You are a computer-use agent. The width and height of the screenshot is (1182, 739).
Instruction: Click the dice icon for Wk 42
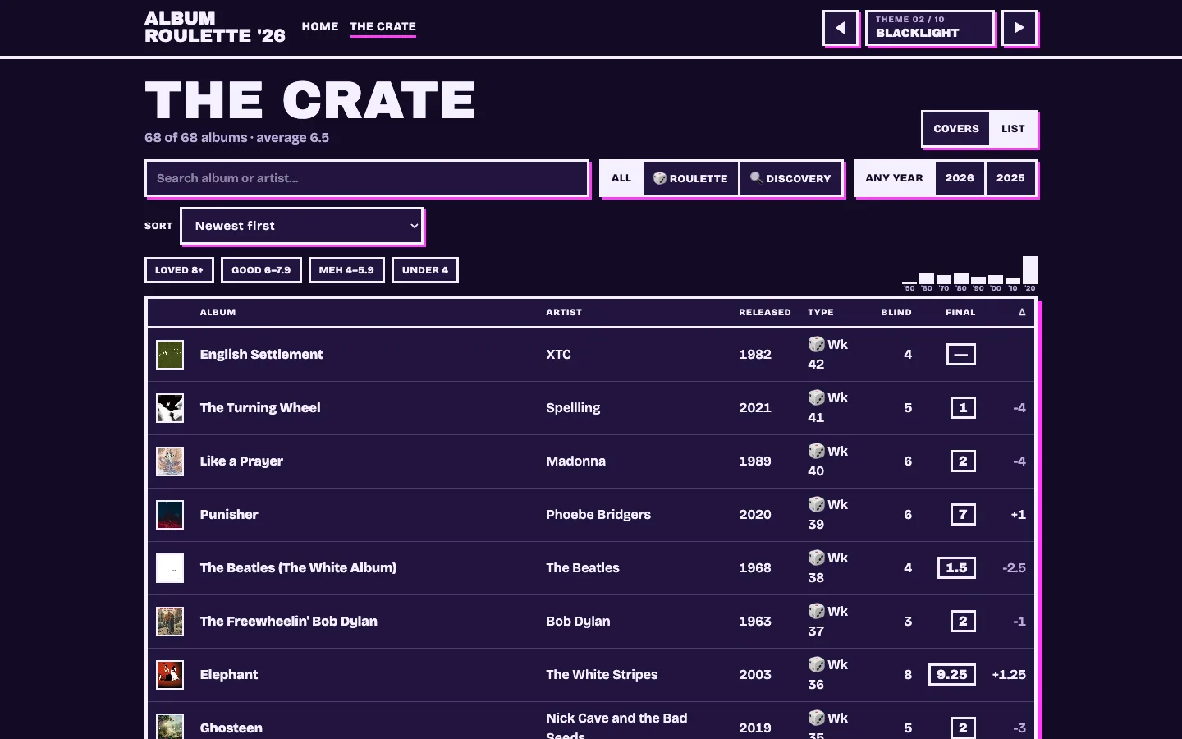point(816,344)
